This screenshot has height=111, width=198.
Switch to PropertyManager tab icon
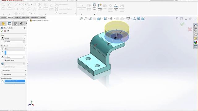(10, 24)
